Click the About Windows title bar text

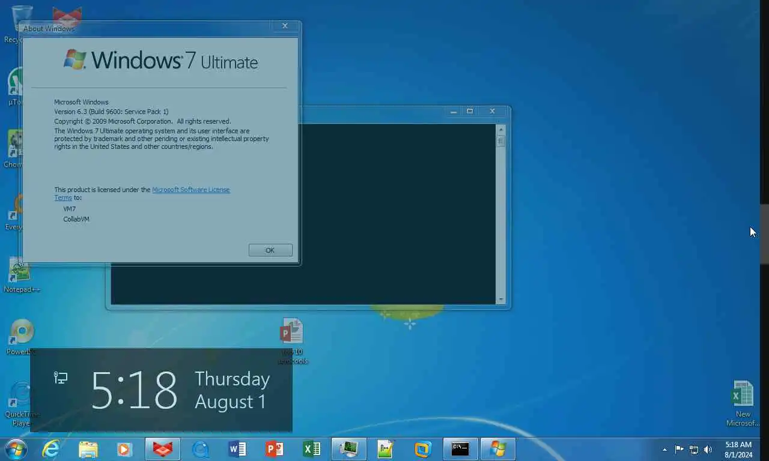click(x=49, y=29)
